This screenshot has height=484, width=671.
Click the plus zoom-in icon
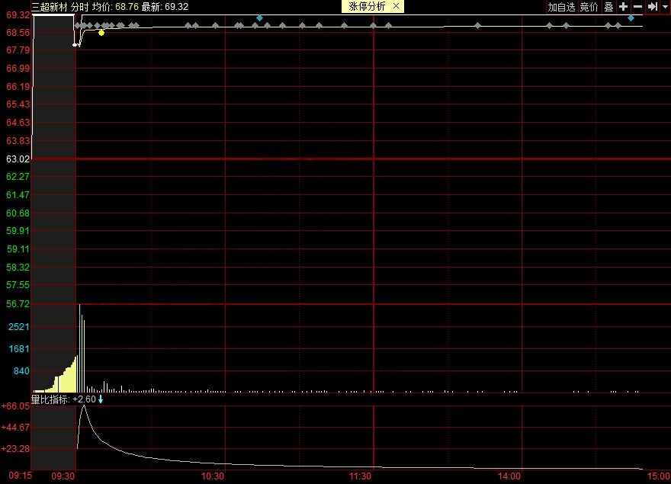pos(623,7)
